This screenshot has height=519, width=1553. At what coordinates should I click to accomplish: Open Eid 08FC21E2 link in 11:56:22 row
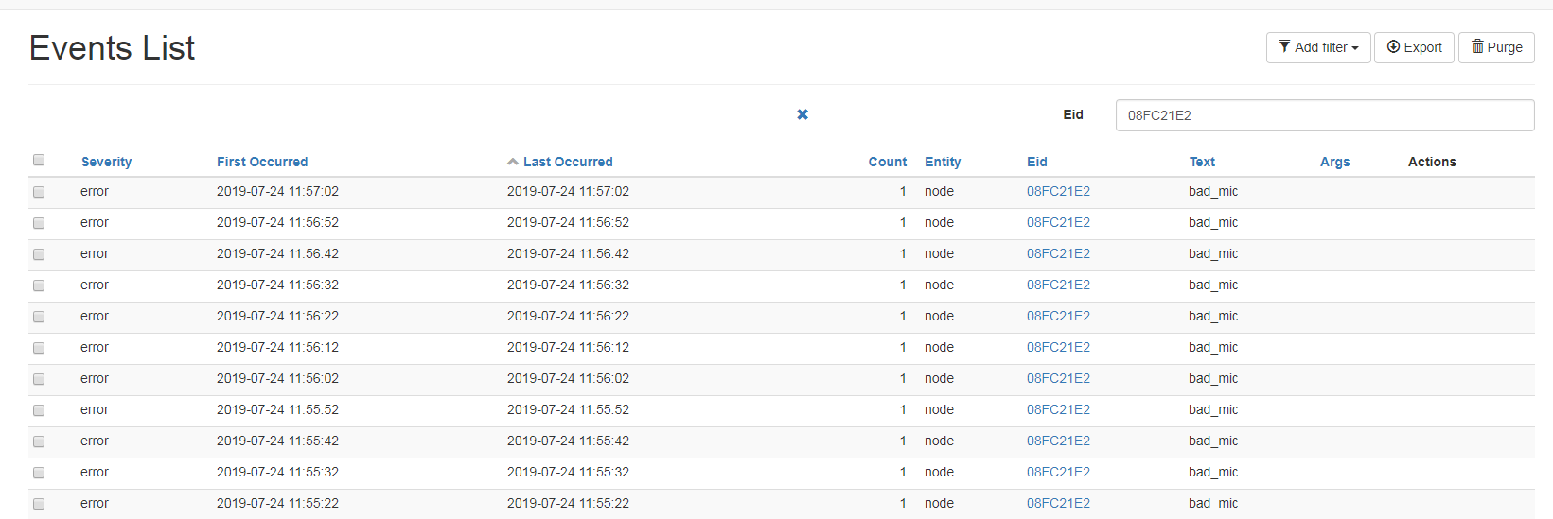tap(1058, 316)
